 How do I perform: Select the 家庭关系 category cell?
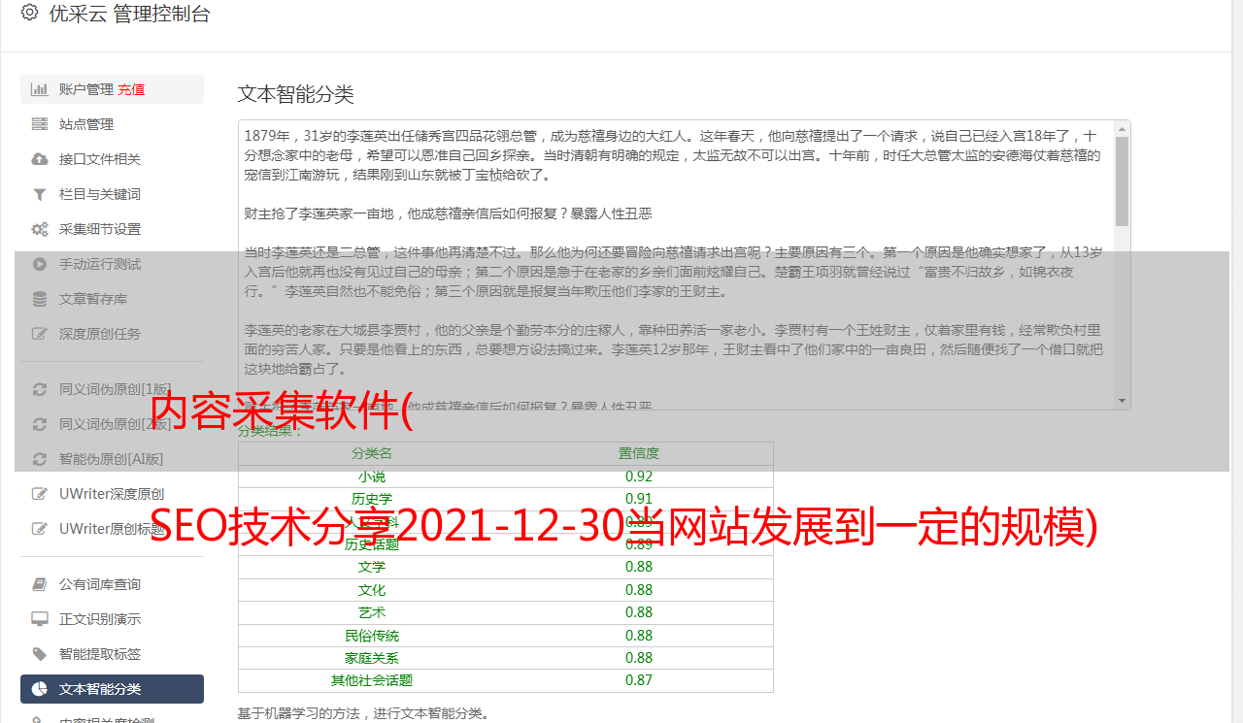click(x=372, y=658)
